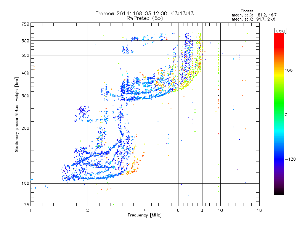Click the 'mean, sd,X: 91.7, 26.8' line
Screen dimensions: 305x229
click(x=254, y=19)
